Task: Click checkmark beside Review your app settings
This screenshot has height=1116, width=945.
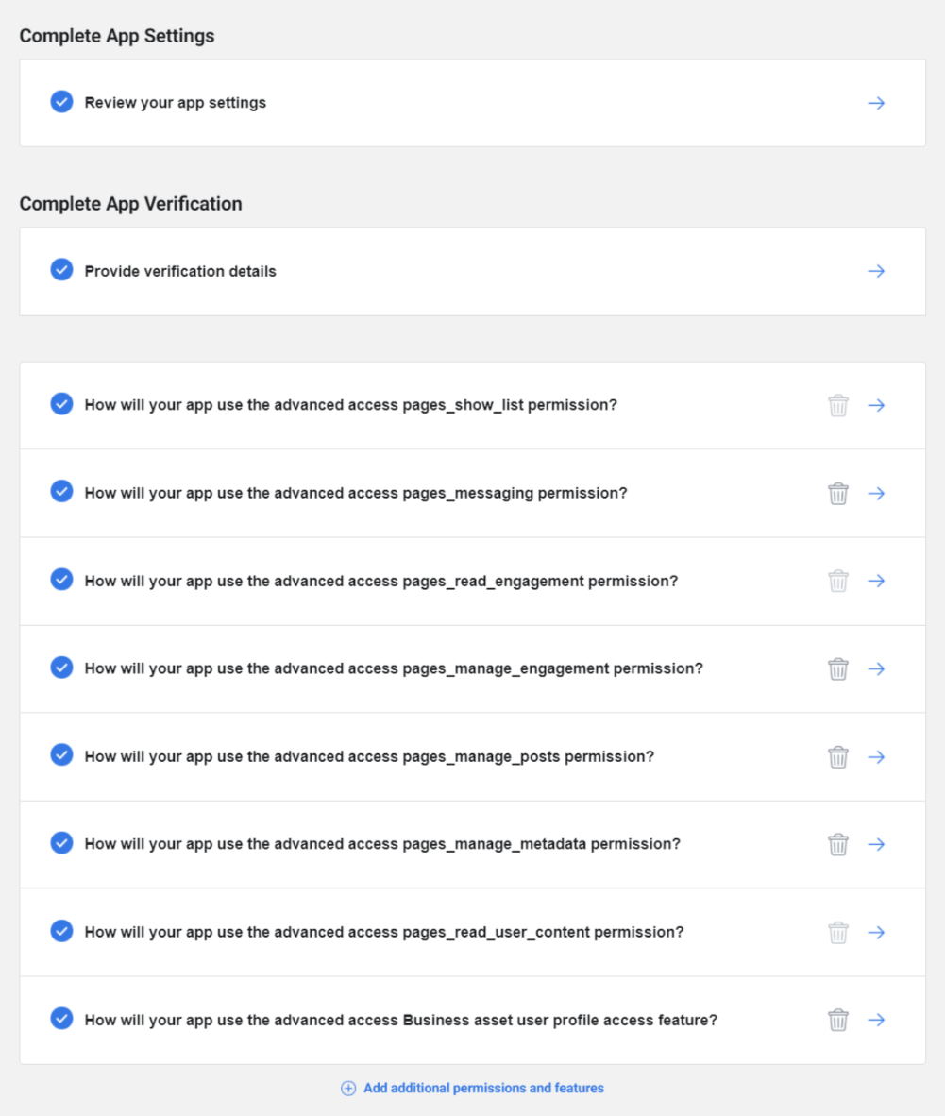Action: tap(61, 102)
